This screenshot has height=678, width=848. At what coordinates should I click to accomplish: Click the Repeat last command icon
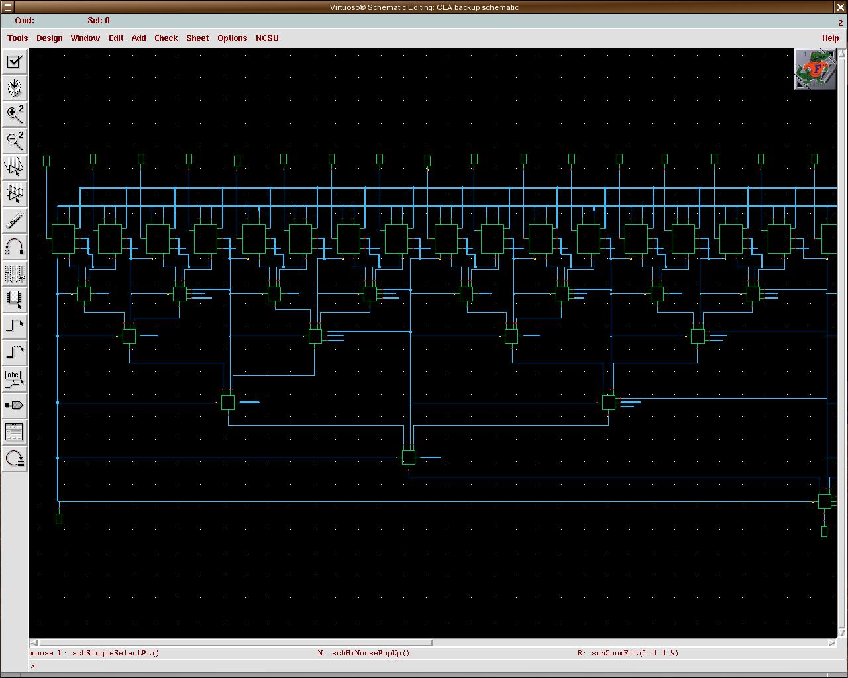click(15, 458)
